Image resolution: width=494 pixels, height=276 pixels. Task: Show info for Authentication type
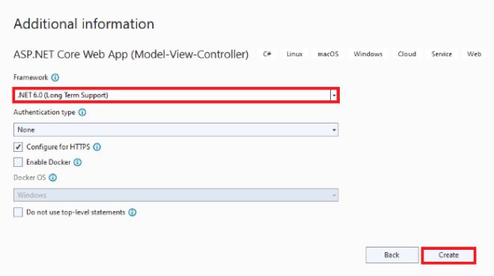pyautogui.click(x=82, y=112)
